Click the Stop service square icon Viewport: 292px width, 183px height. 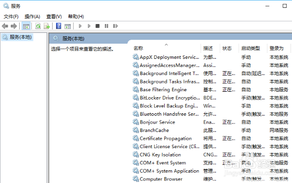point(98,26)
